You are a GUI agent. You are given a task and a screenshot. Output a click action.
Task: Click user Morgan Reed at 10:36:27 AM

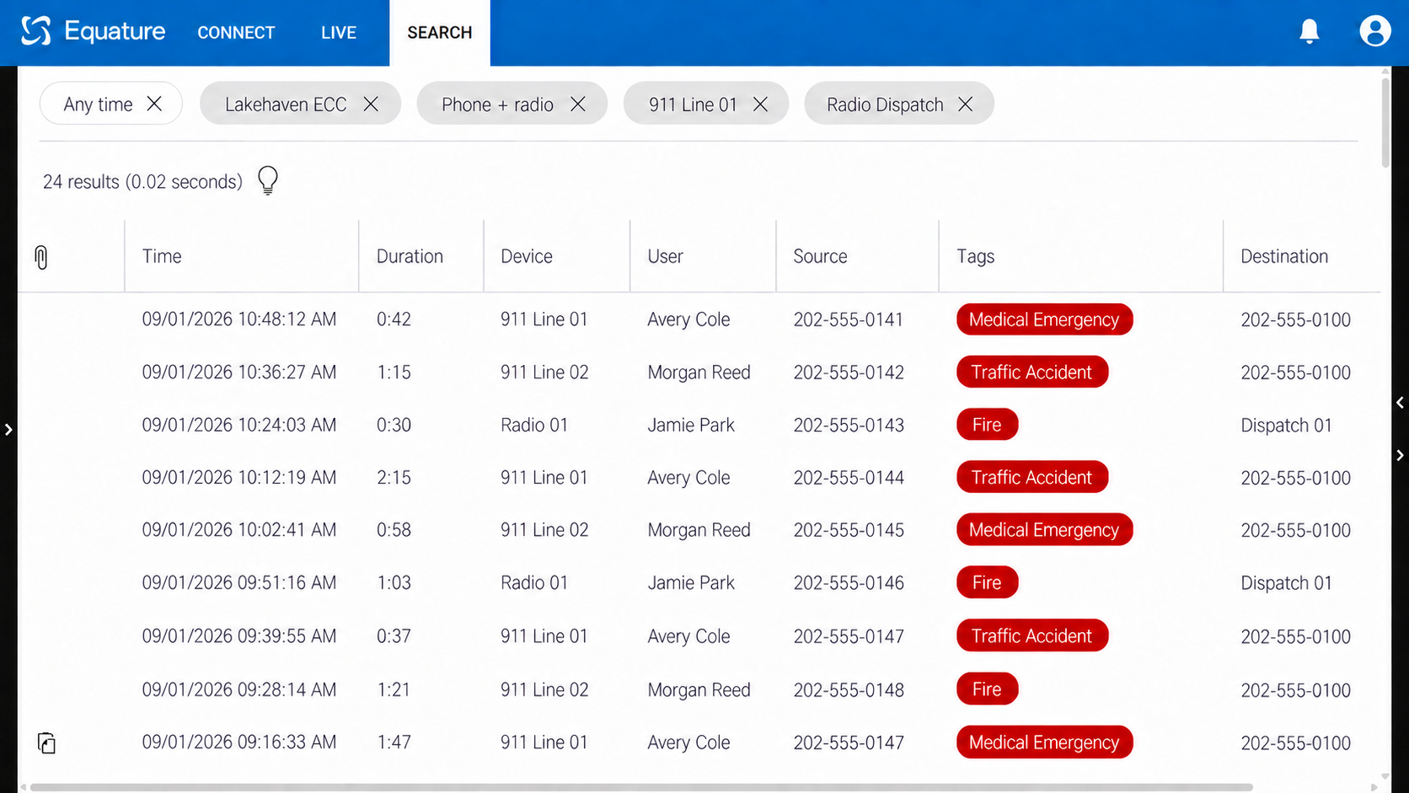[x=699, y=372]
